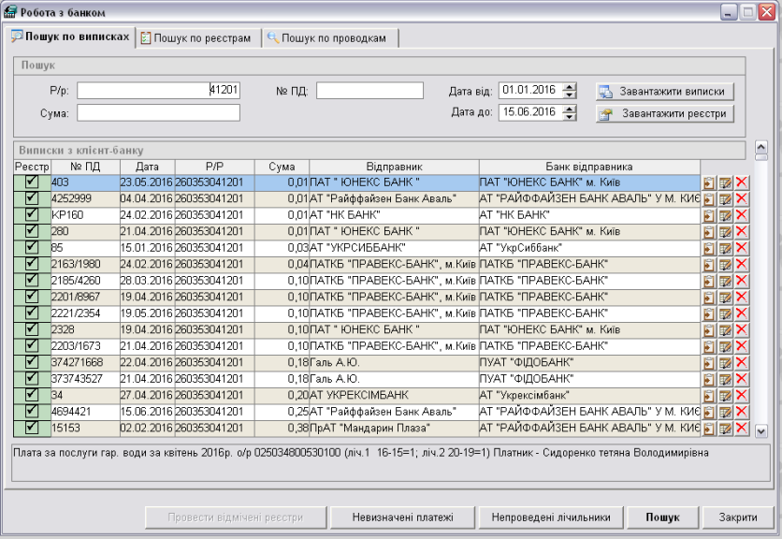Screen dimensions: 782x539
Task: Decrease the 'Дата до' date with down arrow
Action: 570,116
